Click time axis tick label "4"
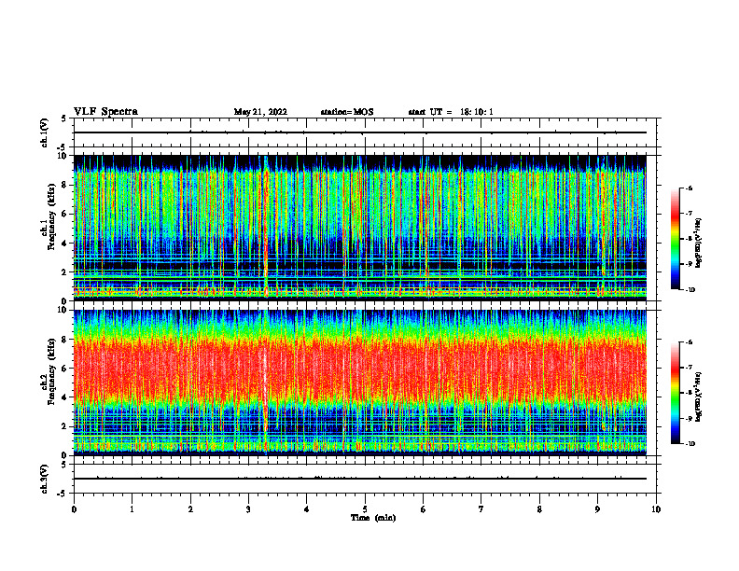Image resolution: width=739 pixels, height=571 pixels. pos(307,509)
